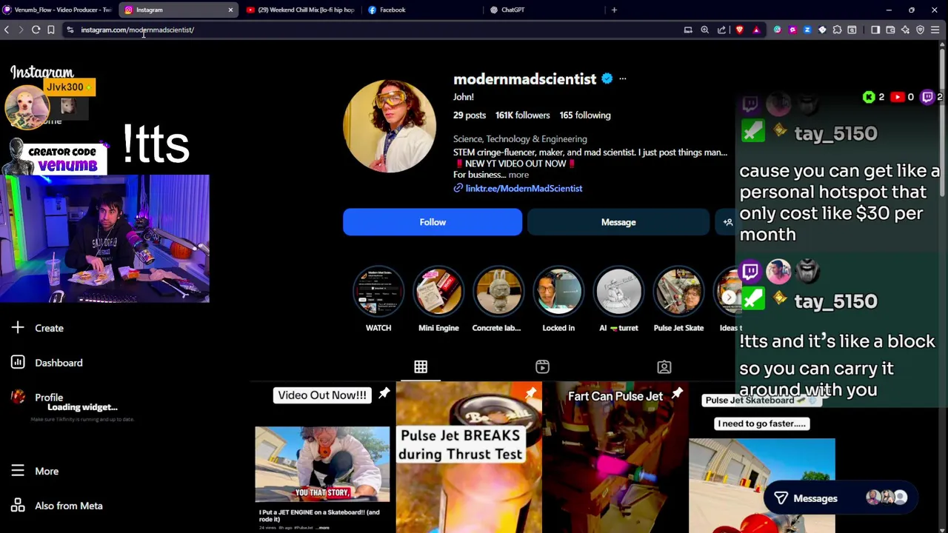The image size is (948, 533).
Task: Open the AI turret story highlight
Action: click(618, 292)
